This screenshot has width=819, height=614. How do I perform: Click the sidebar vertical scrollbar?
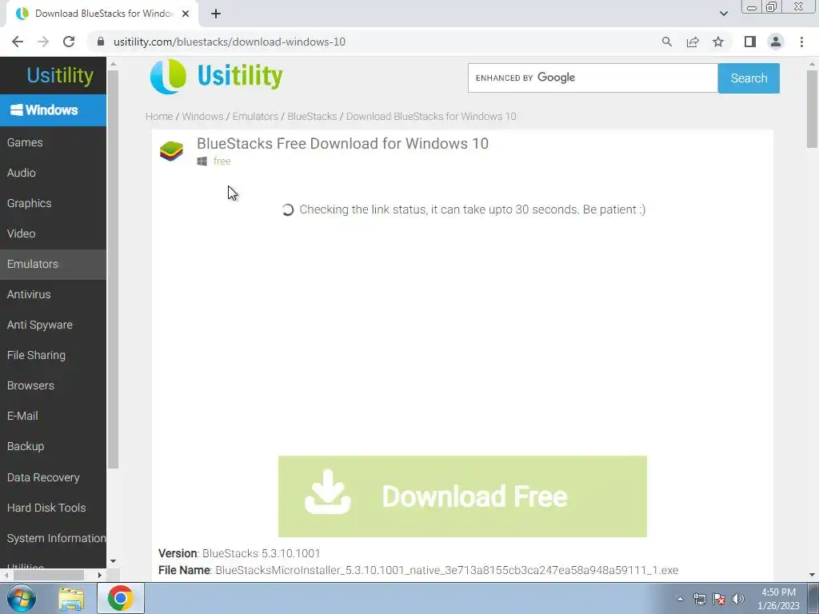coord(113,269)
